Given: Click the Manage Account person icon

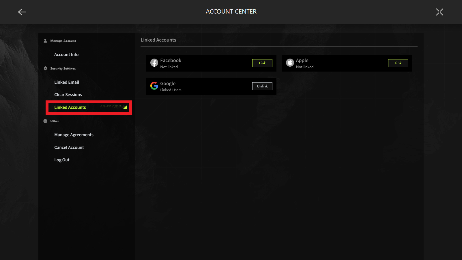Looking at the screenshot, I should (x=45, y=41).
